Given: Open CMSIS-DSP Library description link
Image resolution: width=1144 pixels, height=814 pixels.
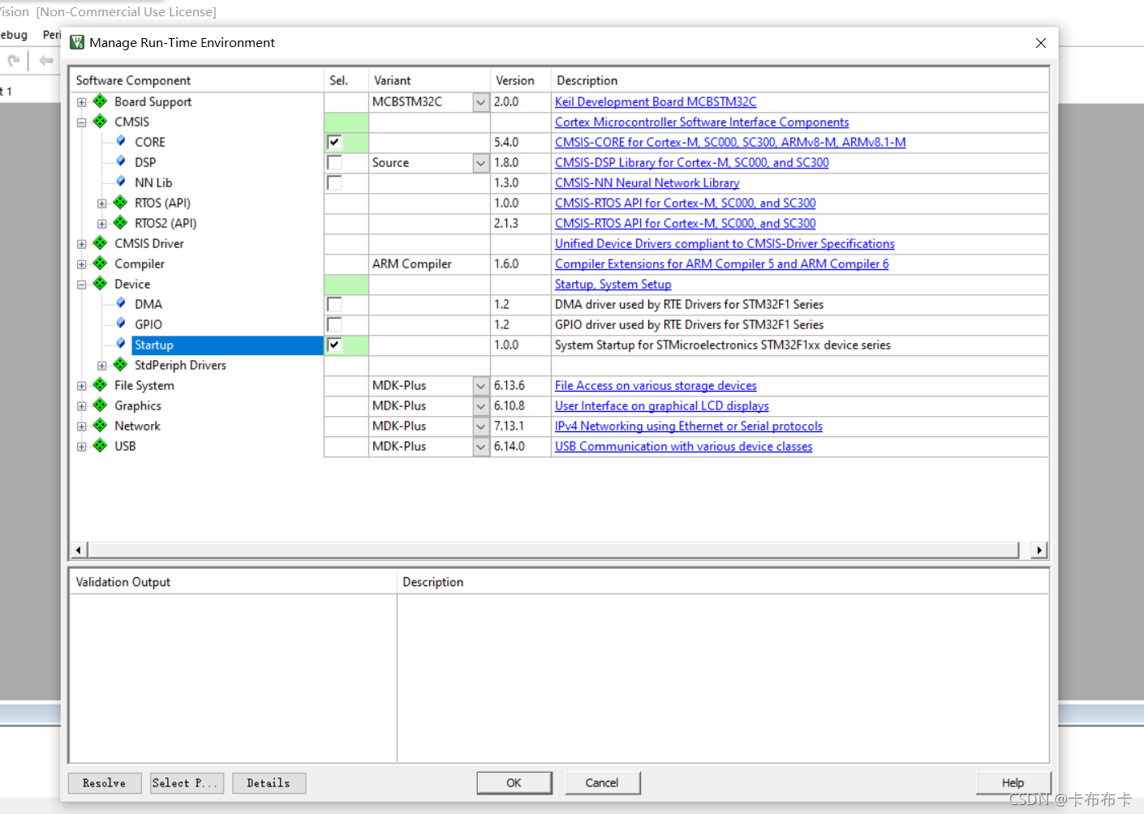Looking at the screenshot, I should point(692,163).
